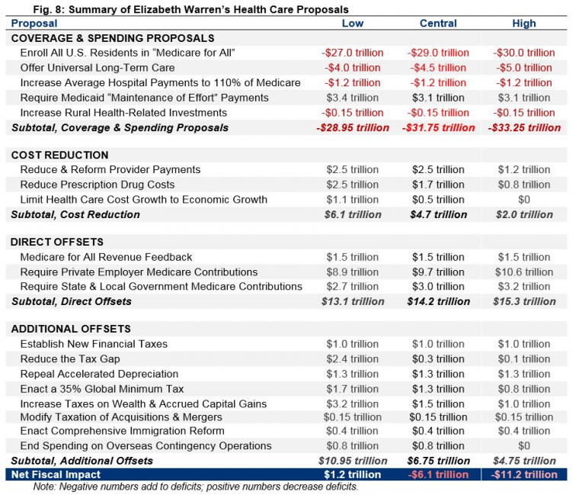This screenshot has height=495, width=579.
Task: Click the '$8.9 trillion' Low value
Action: click(353, 272)
